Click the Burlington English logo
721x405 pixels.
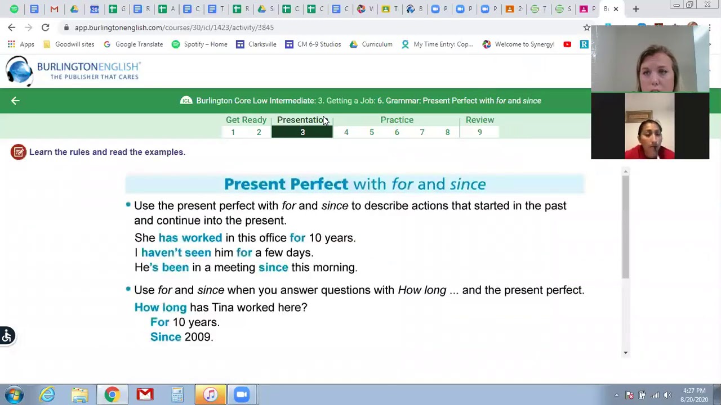tap(73, 70)
